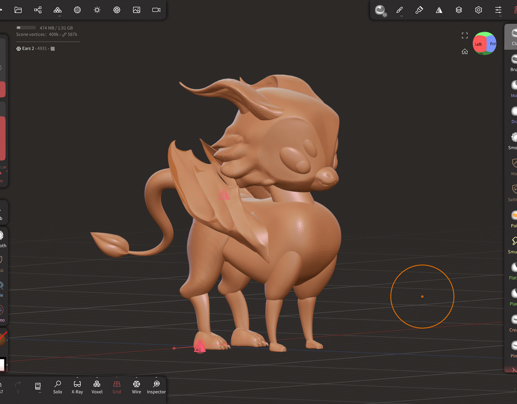Toggle Wire wireframe display
This screenshot has height=404, width=517.
coord(137,387)
